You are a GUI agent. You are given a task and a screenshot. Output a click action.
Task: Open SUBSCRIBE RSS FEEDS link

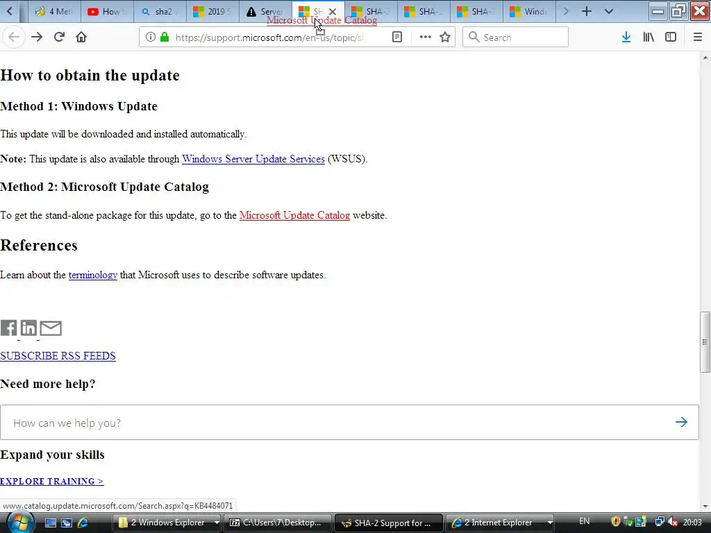coord(58,356)
